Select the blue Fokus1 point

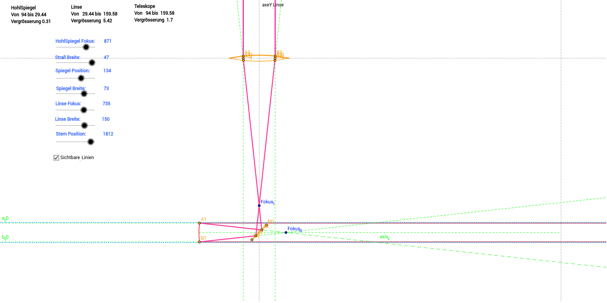[x=259, y=206]
